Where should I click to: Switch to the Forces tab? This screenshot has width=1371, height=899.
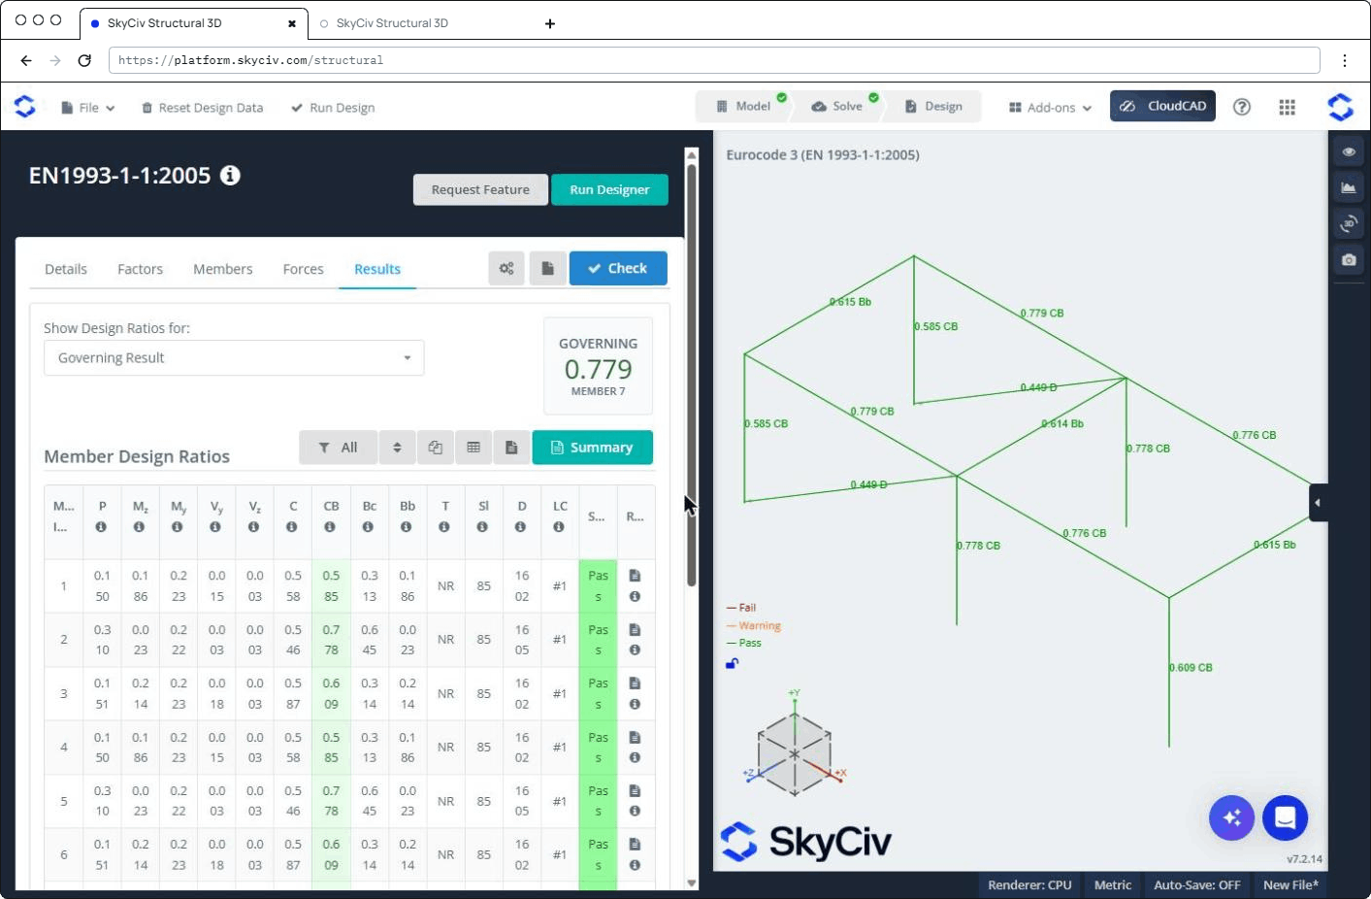[303, 269]
